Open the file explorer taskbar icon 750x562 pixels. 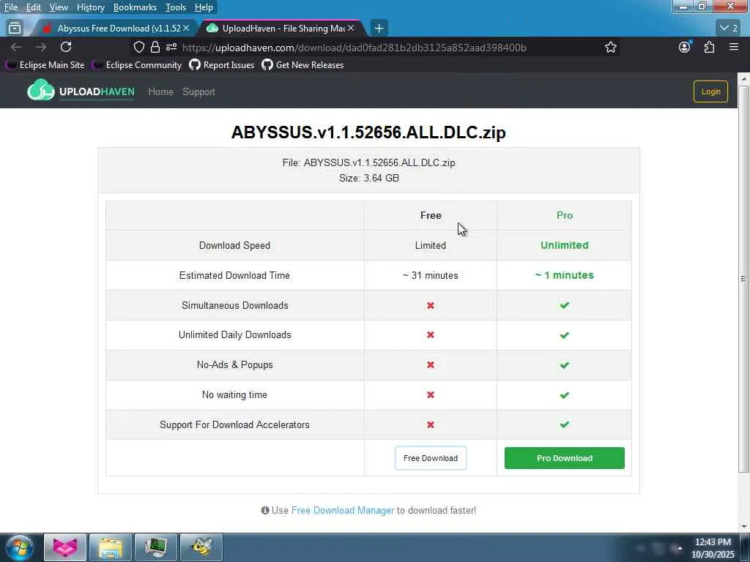pos(111,547)
